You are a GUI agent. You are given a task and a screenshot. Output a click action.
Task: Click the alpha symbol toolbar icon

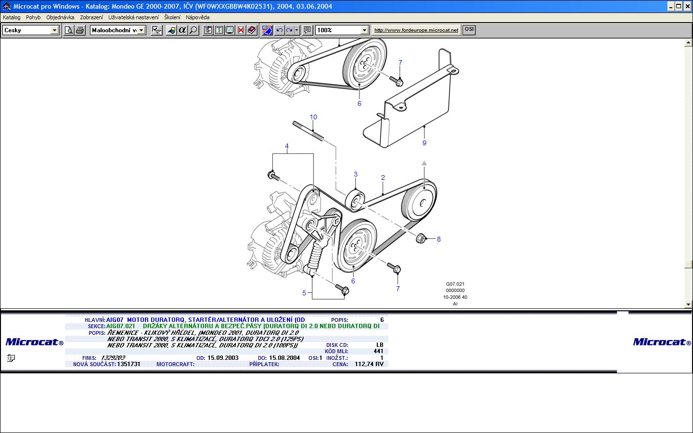[182, 30]
